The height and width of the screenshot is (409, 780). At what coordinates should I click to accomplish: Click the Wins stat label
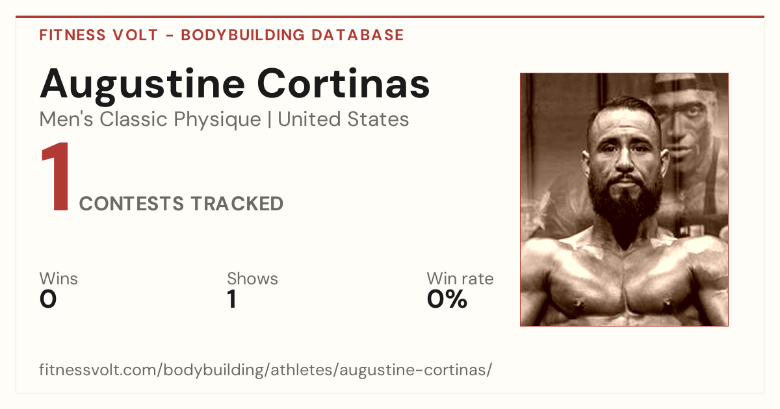pos(58,279)
